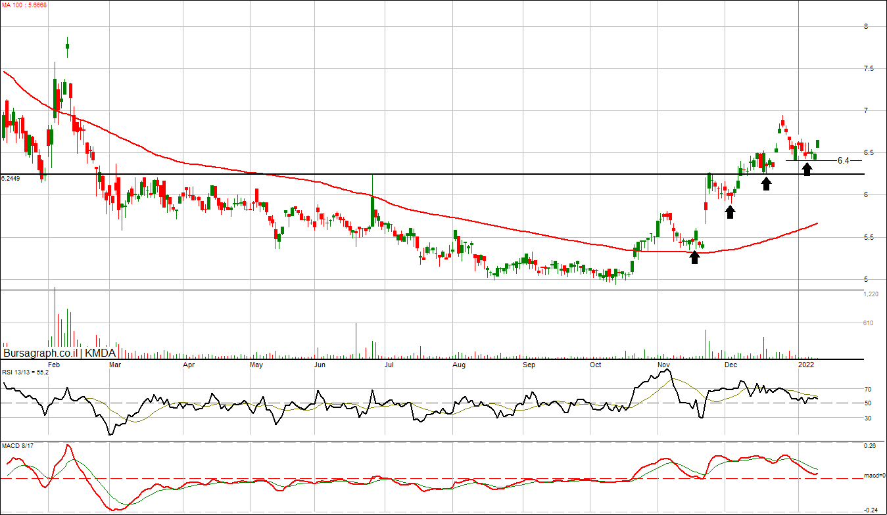Pick the Jul label on time axis
Image resolution: width=887 pixels, height=515 pixels.
tap(389, 364)
